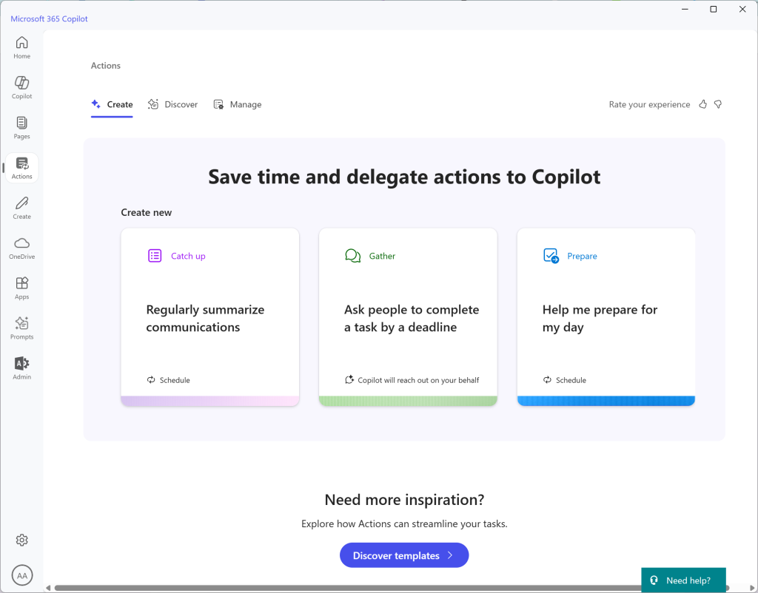The height and width of the screenshot is (593, 758).
Task: Click the Prepare checkmark icon
Action: coord(551,255)
